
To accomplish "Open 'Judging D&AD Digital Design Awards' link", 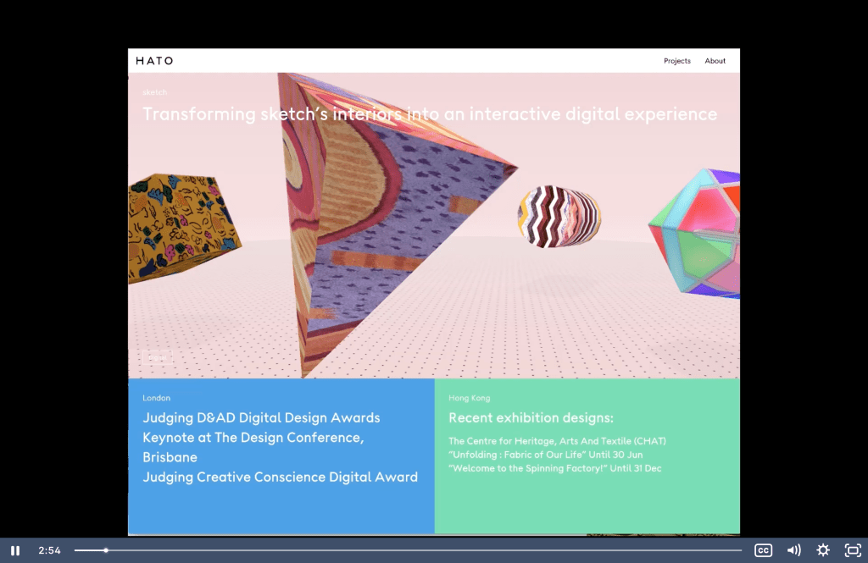I will pyautogui.click(x=261, y=417).
